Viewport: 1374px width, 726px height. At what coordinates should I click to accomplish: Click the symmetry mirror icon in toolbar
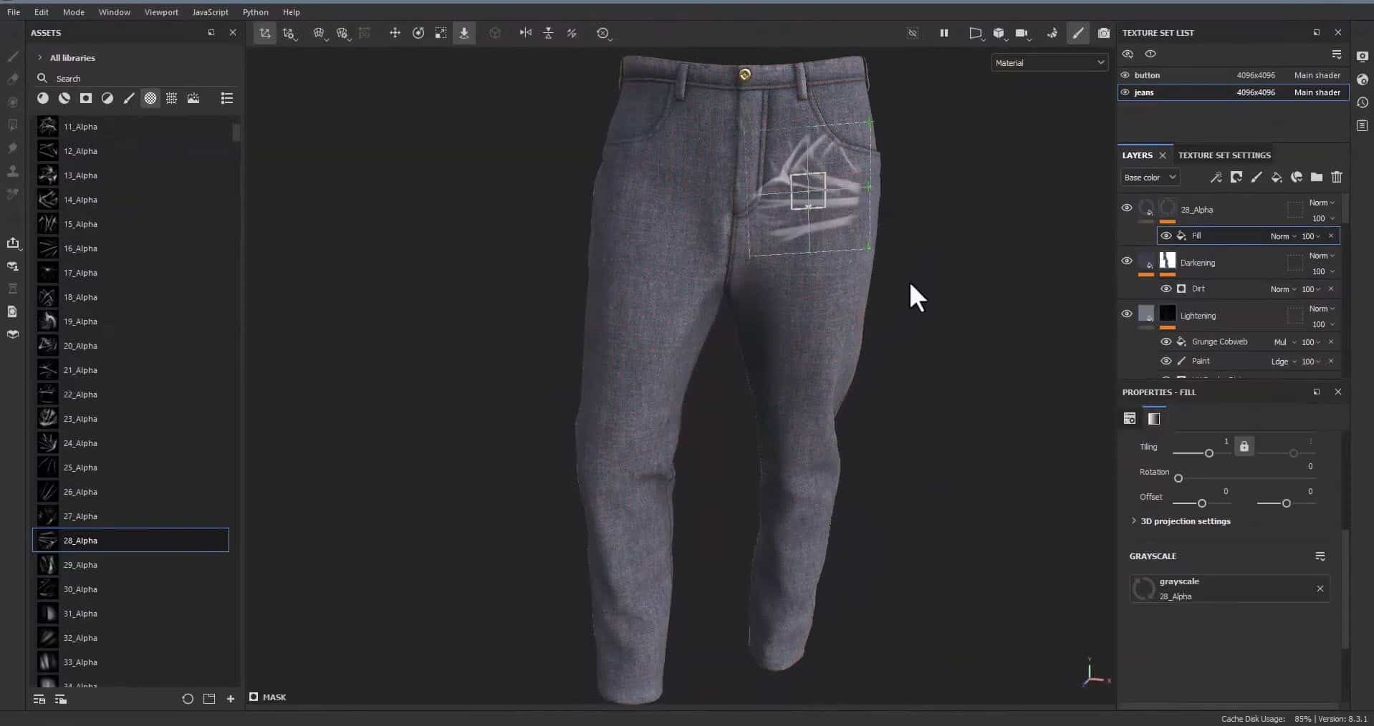(525, 33)
